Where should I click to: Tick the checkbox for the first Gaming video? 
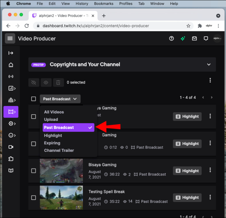(34, 117)
